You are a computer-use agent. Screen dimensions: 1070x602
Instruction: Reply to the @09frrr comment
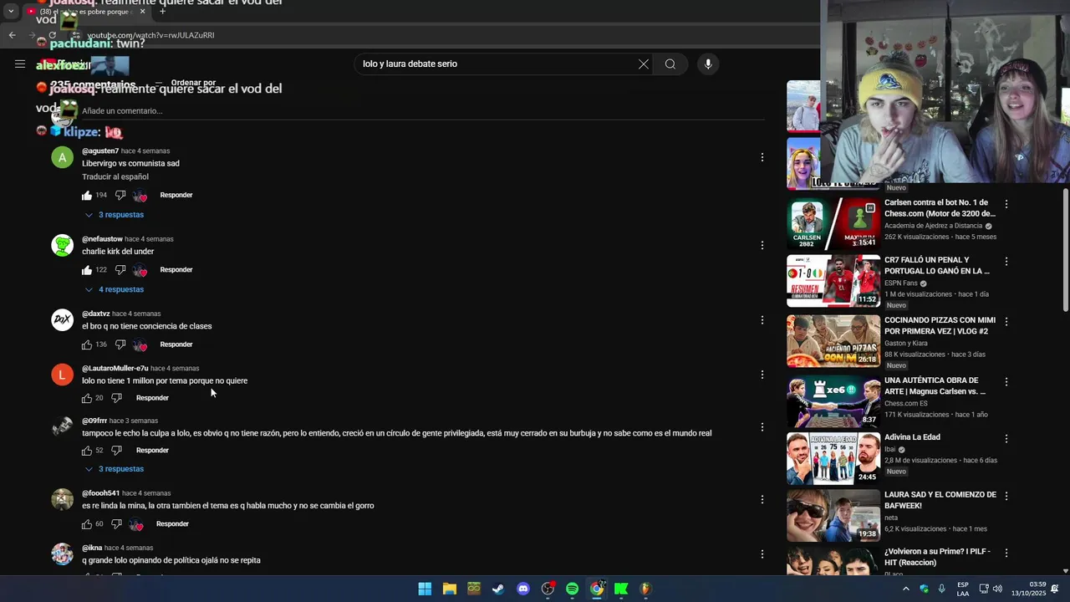click(x=152, y=451)
